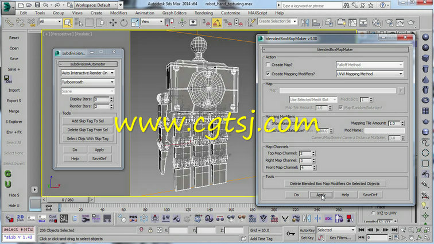
Task: Collapse the subdivisionAutomator rollout header
Action: point(88,64)
